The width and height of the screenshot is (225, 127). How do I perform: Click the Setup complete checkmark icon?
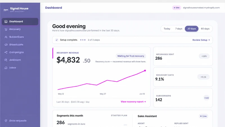57,40
